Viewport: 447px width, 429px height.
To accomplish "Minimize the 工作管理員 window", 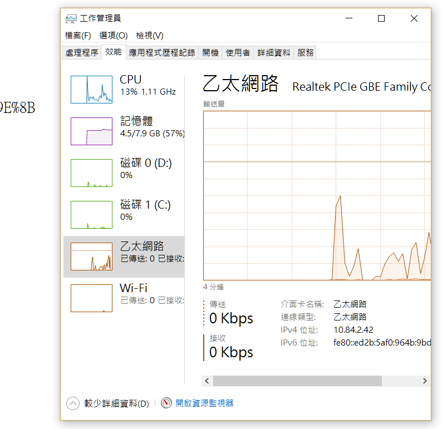I will click(349, 18).
